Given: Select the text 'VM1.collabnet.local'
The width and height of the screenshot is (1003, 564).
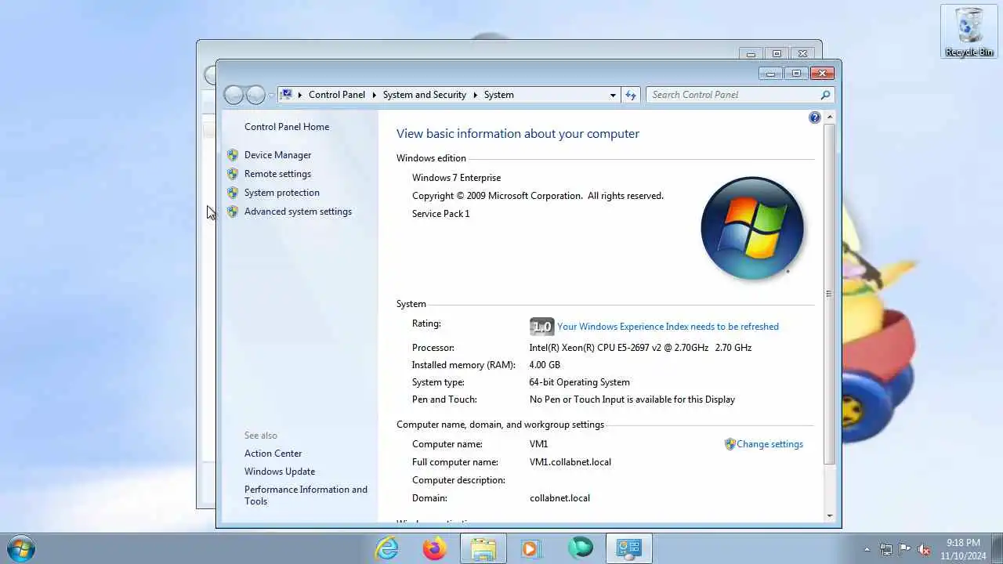Looking at the screenshot, I should click(570, 462).
